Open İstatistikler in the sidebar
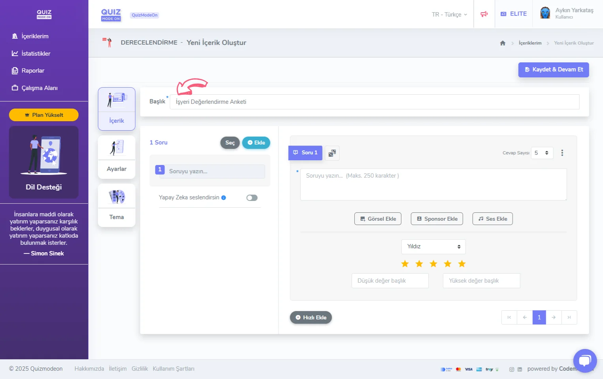 36,54
